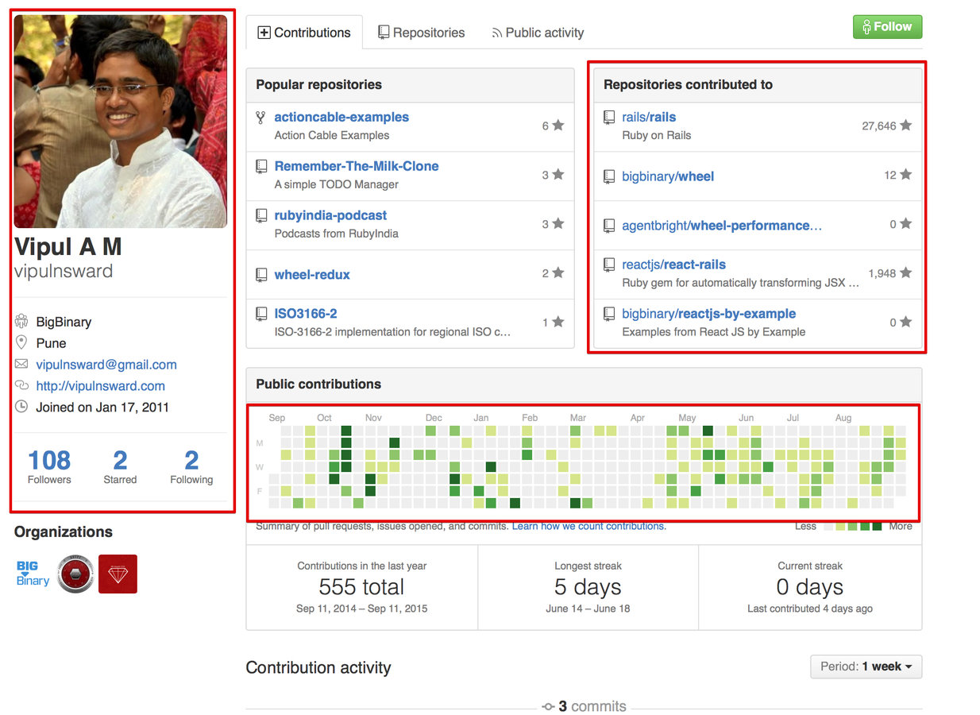This screenshot has width=980, height=715.
Task: Open the Contributions tab
Action: (x=304, y=33)
